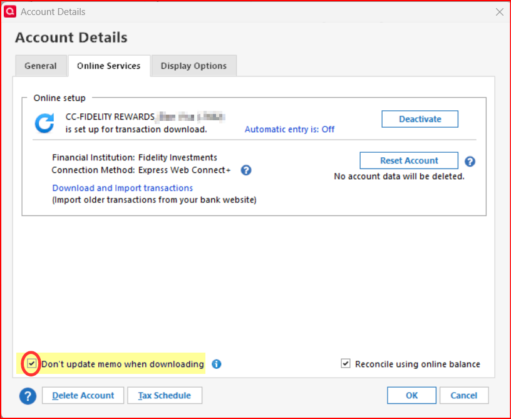Click the Import older transactions note

154,200
